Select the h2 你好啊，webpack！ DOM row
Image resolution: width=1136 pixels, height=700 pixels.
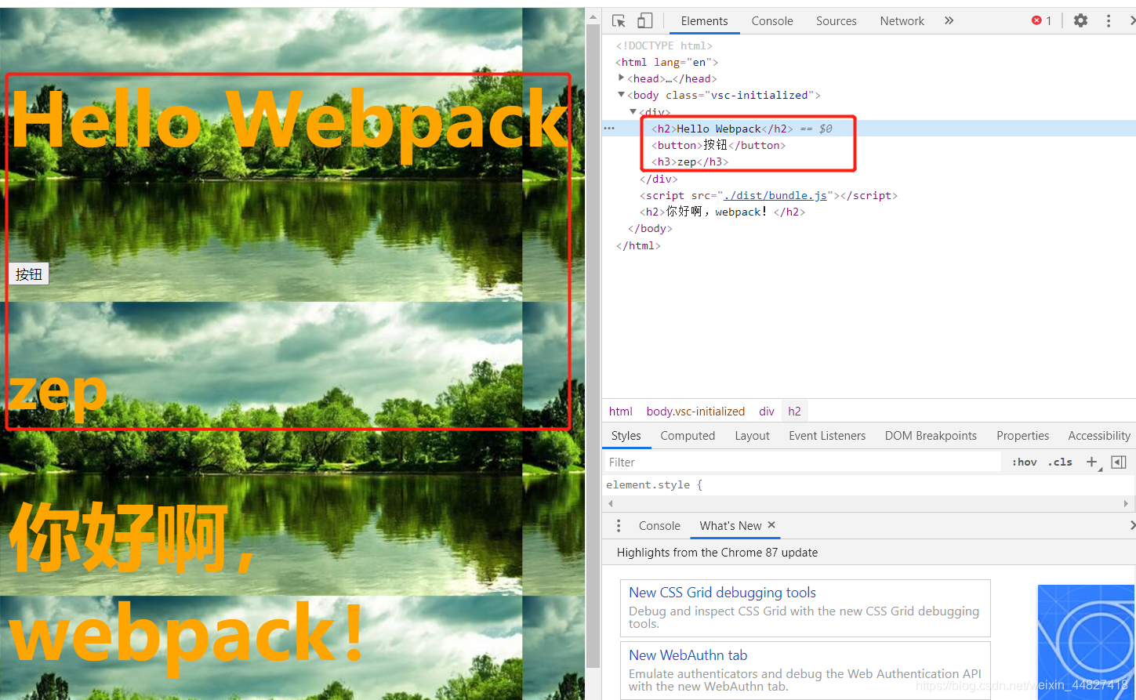[x=869, y=212]
